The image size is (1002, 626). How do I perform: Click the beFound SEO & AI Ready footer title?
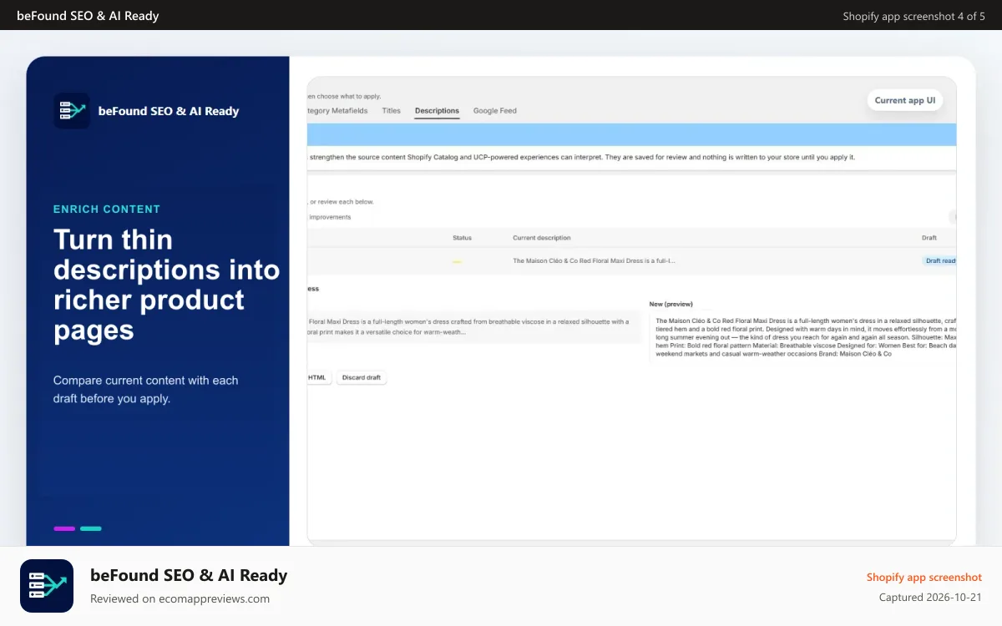coord(189,575)
